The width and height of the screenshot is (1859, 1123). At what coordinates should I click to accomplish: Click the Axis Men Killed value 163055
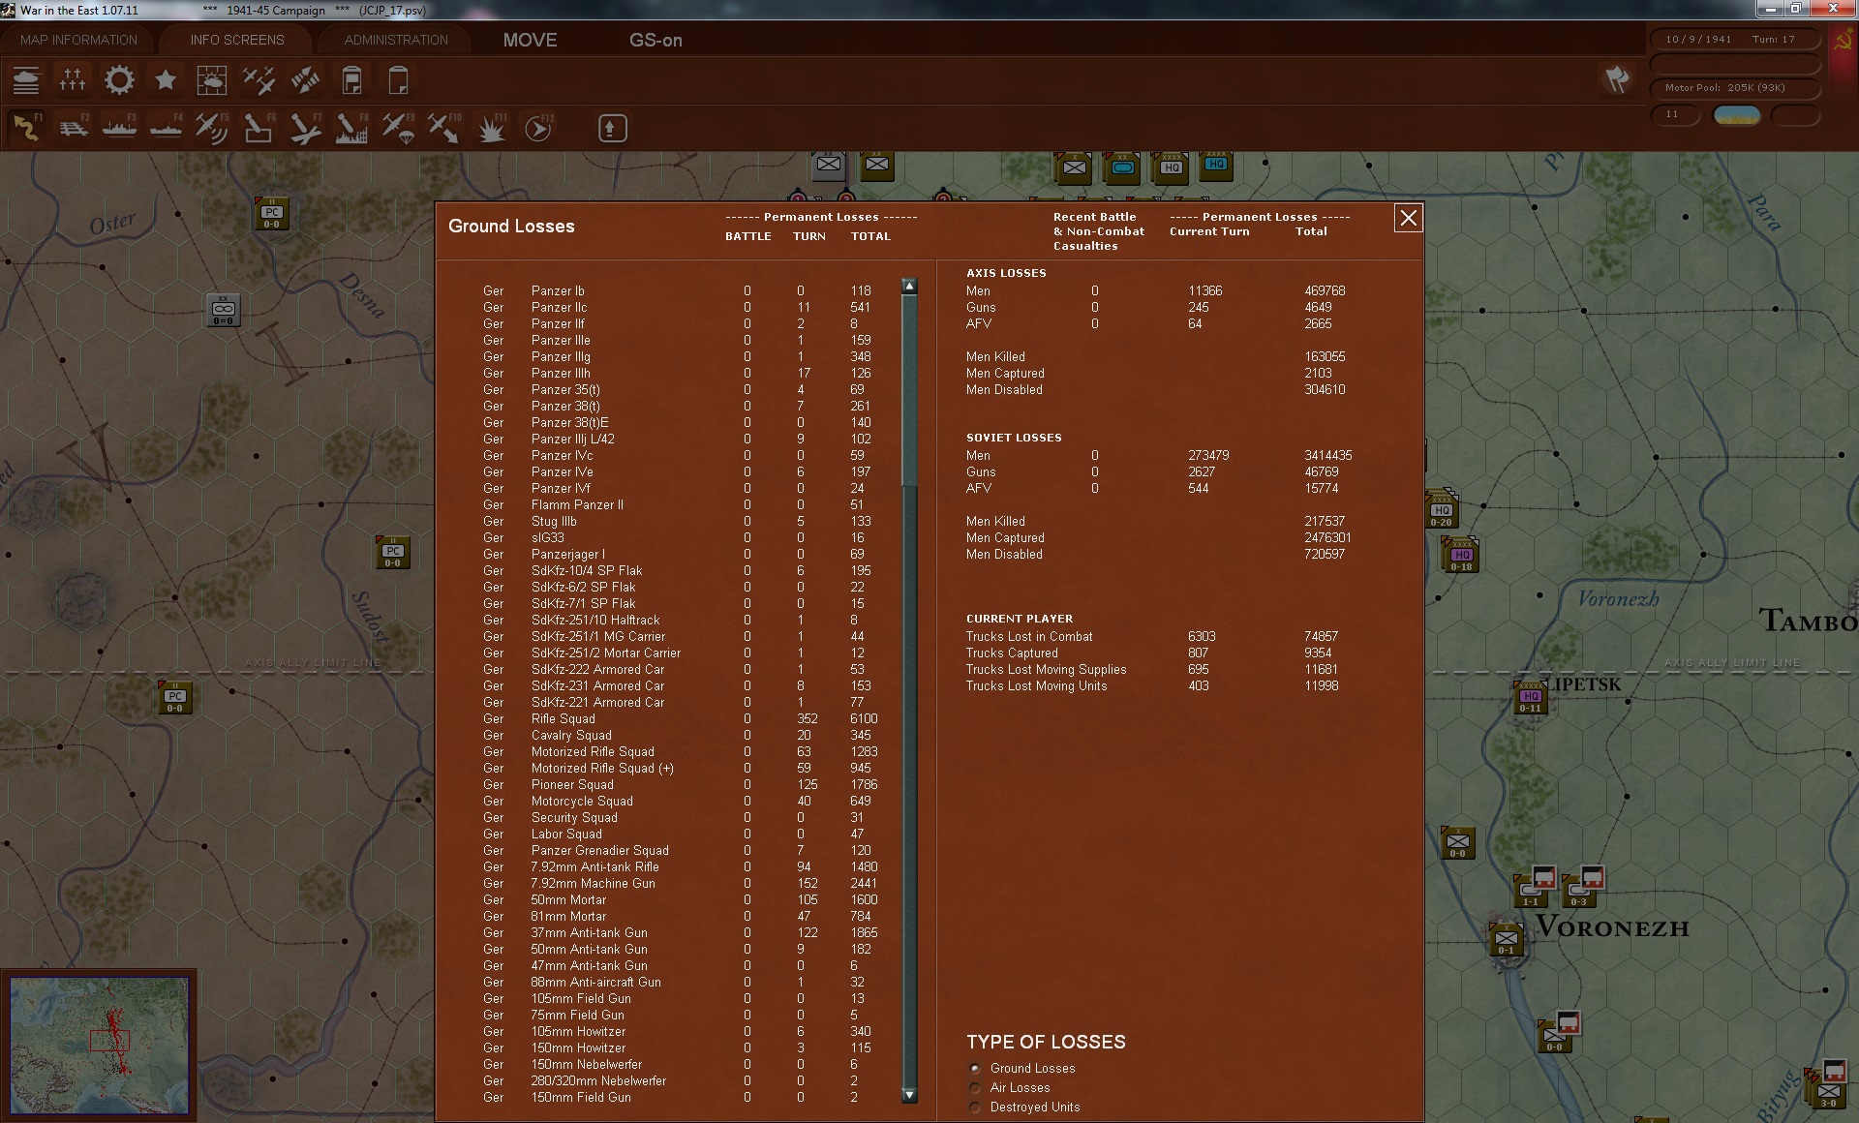[x=1325, y=356]
